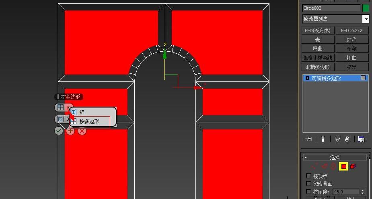
Task: Open configure modifier sets icon
Action: pyautogui.click(x=361, y=139)
